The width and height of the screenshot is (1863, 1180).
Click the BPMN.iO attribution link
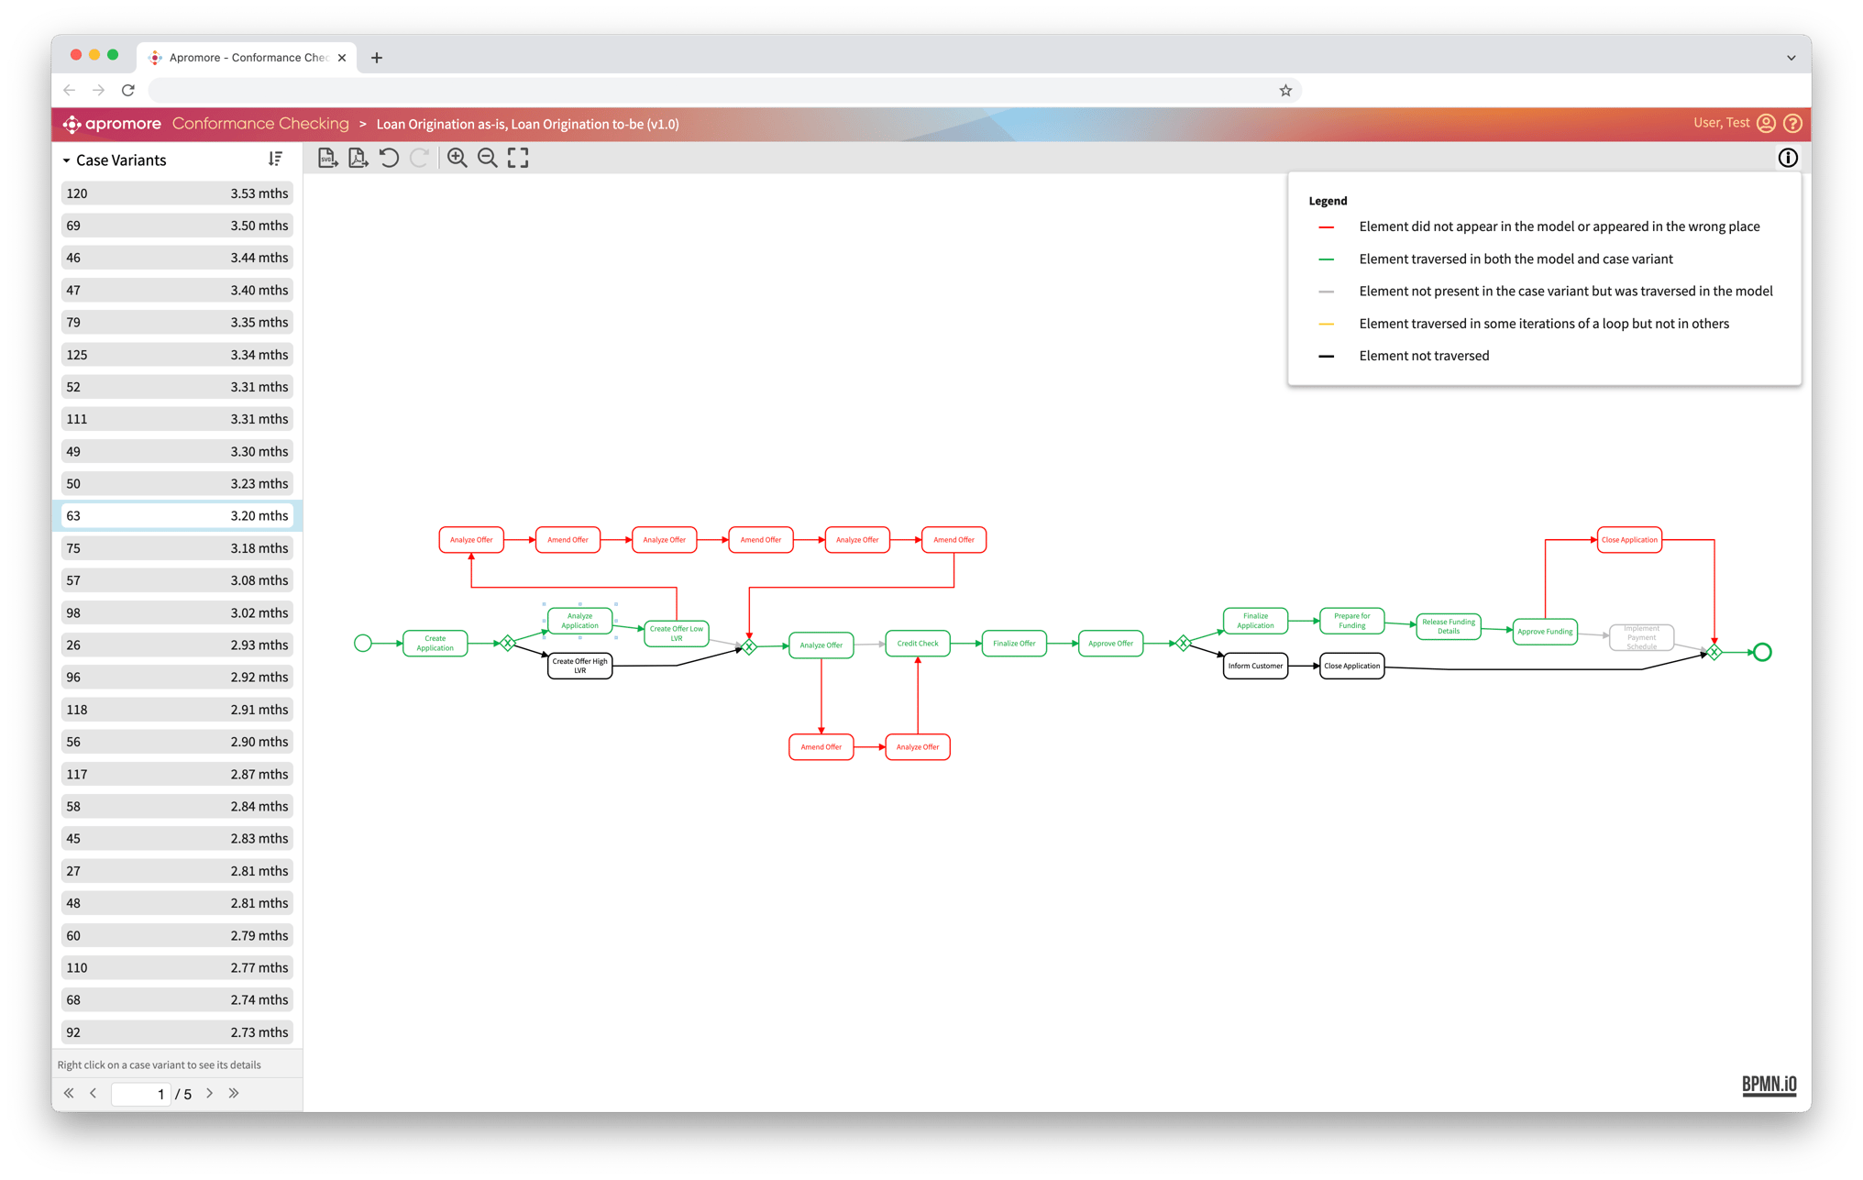pos(1768,1083)
